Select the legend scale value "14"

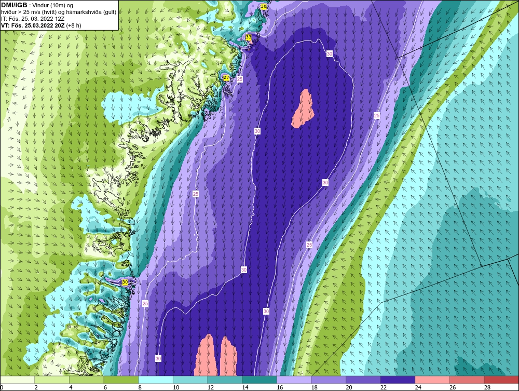pos(245,387)
